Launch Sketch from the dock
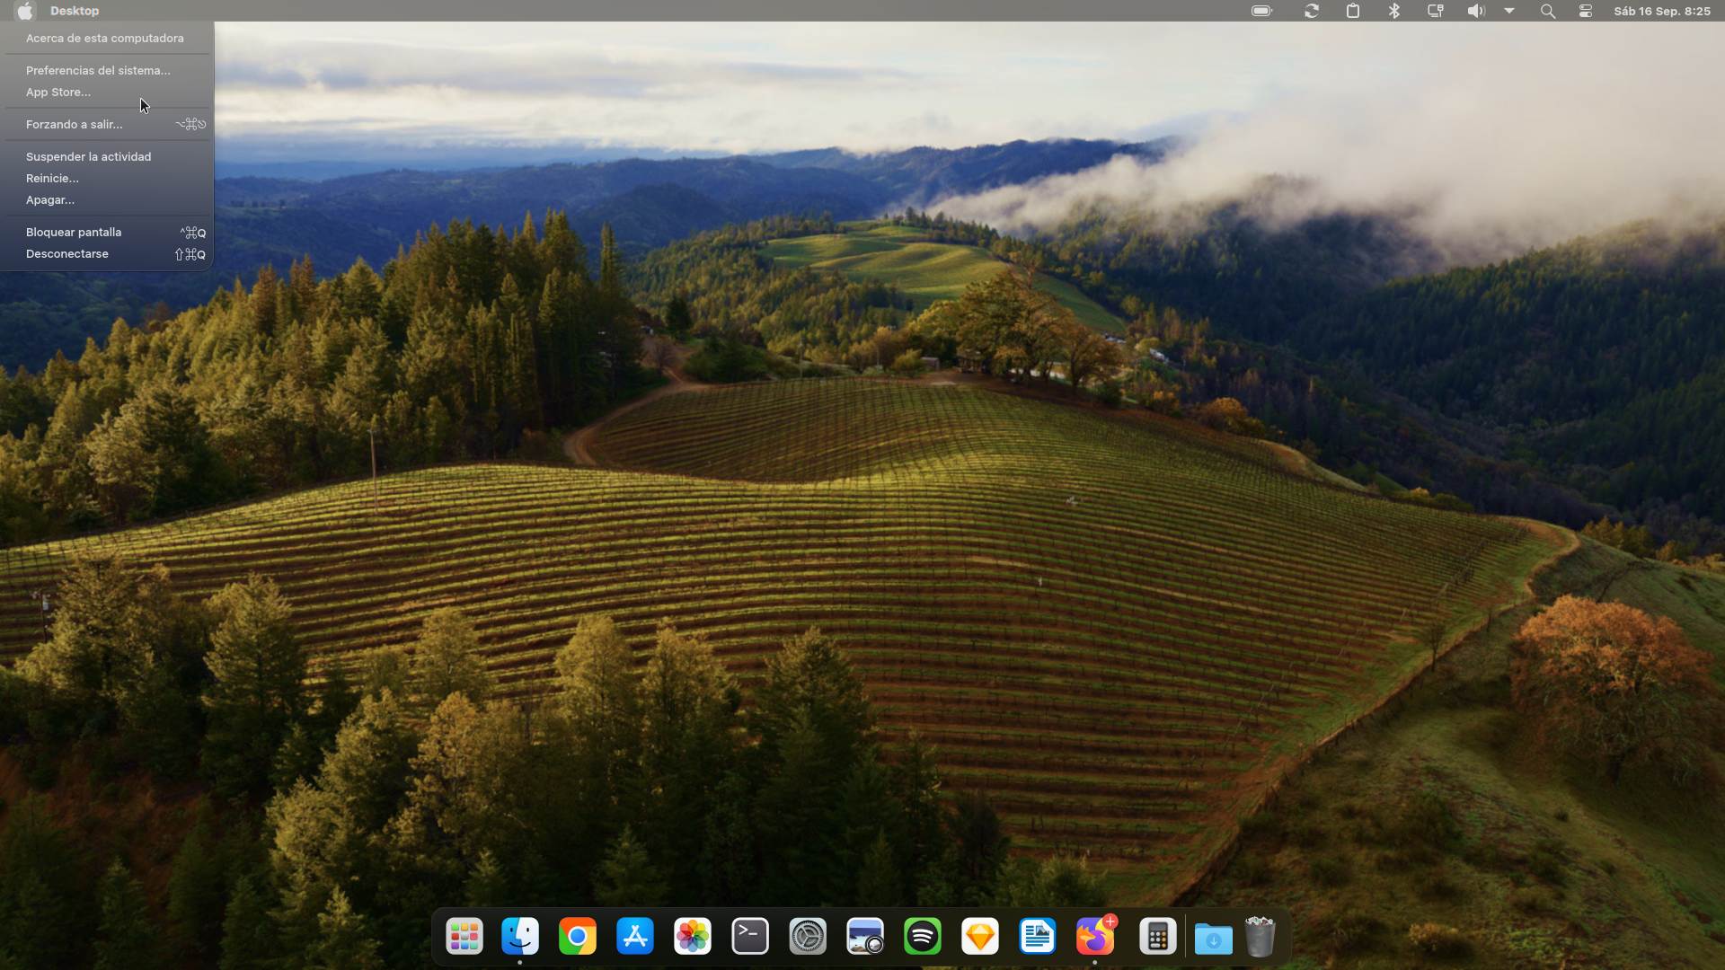This screenshot has height=970, width=1725. click(x=980, y=937)
